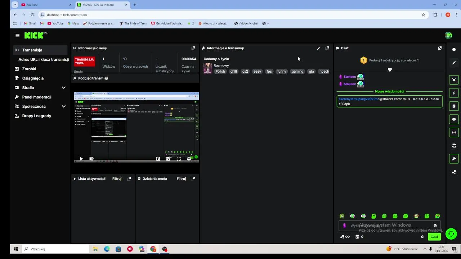461x259 pixels.
Task: Click the taskbar search box Wyszukaj
Action: (55, 249)
